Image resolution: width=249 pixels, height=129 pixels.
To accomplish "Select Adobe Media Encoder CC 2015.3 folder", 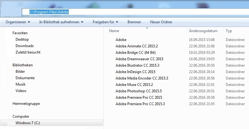I will click(x=142, y=78).
